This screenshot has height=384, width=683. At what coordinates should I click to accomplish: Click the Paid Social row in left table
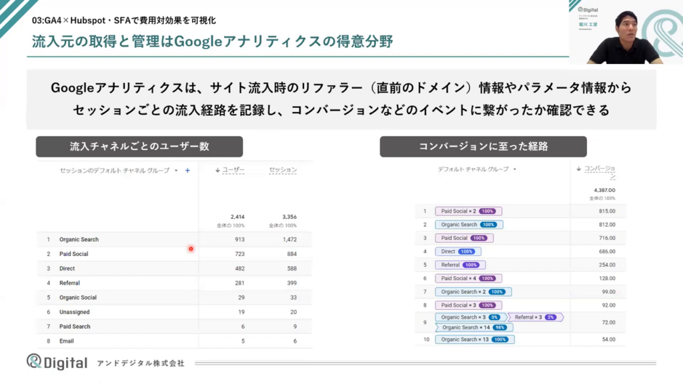pyautogui.click(x=73, y=254)
